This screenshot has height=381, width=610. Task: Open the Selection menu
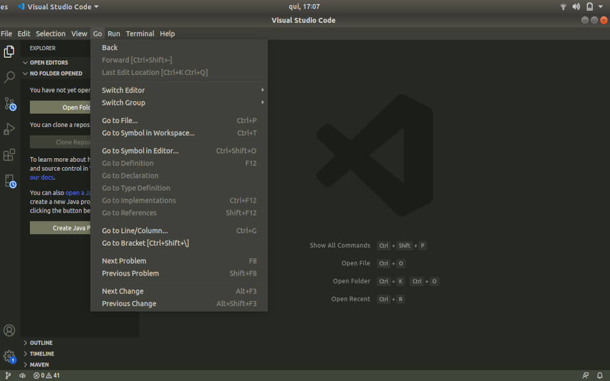51,34
